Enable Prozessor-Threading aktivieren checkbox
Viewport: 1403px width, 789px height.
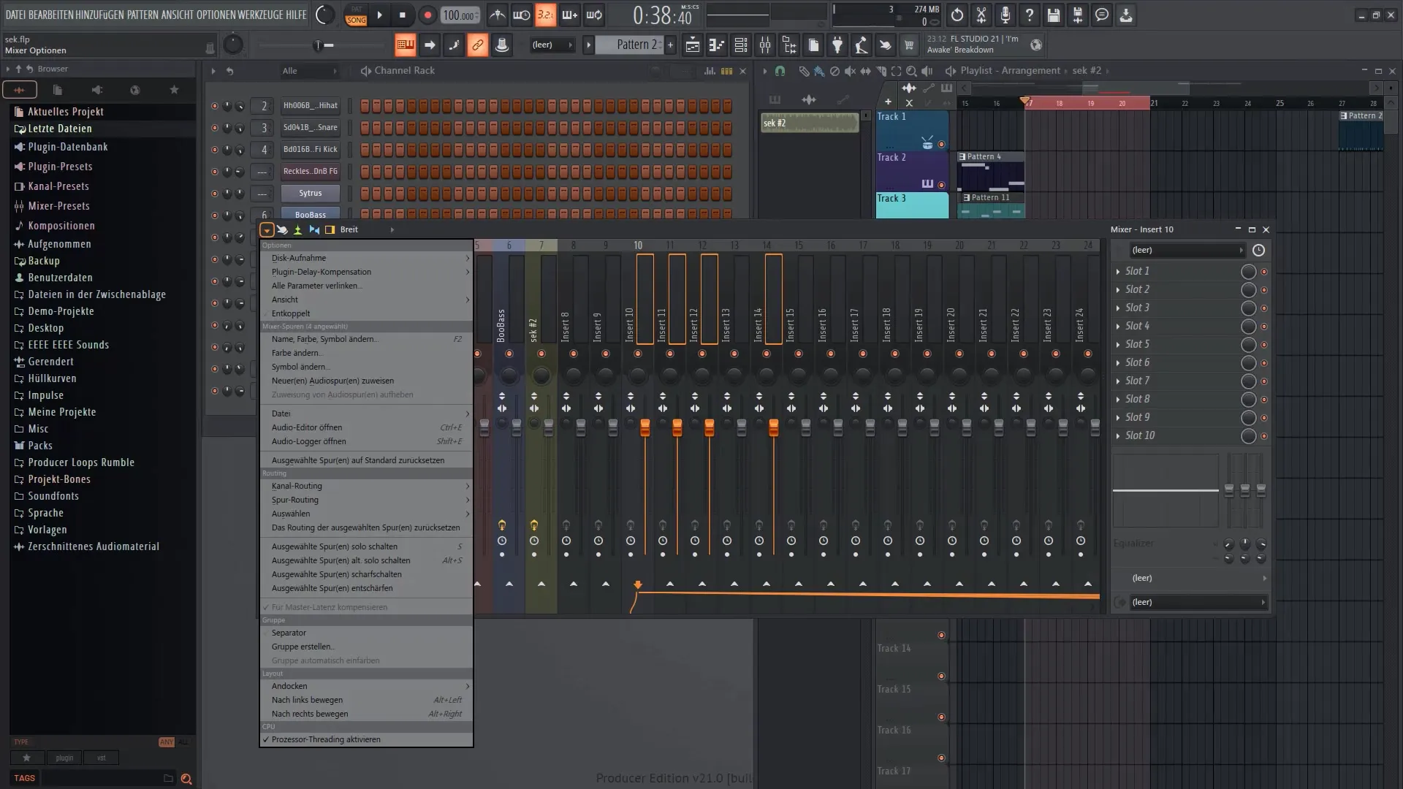pos(326,739)
